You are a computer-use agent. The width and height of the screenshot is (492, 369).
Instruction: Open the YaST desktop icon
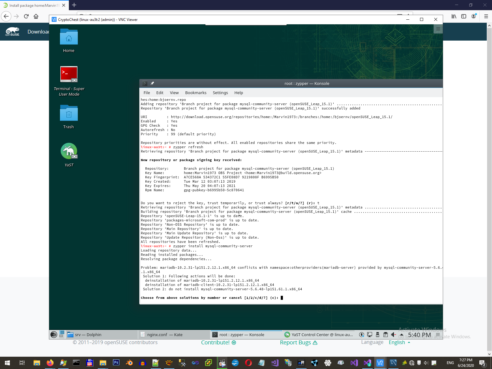pos(69,151)
